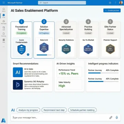Click the Azure Fundamentals completed checkmark
The image size is (124, 124).
28,55
